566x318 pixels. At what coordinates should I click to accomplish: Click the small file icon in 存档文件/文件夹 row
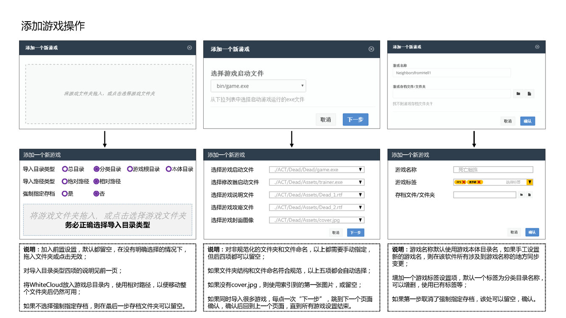[x=530, y=195]
